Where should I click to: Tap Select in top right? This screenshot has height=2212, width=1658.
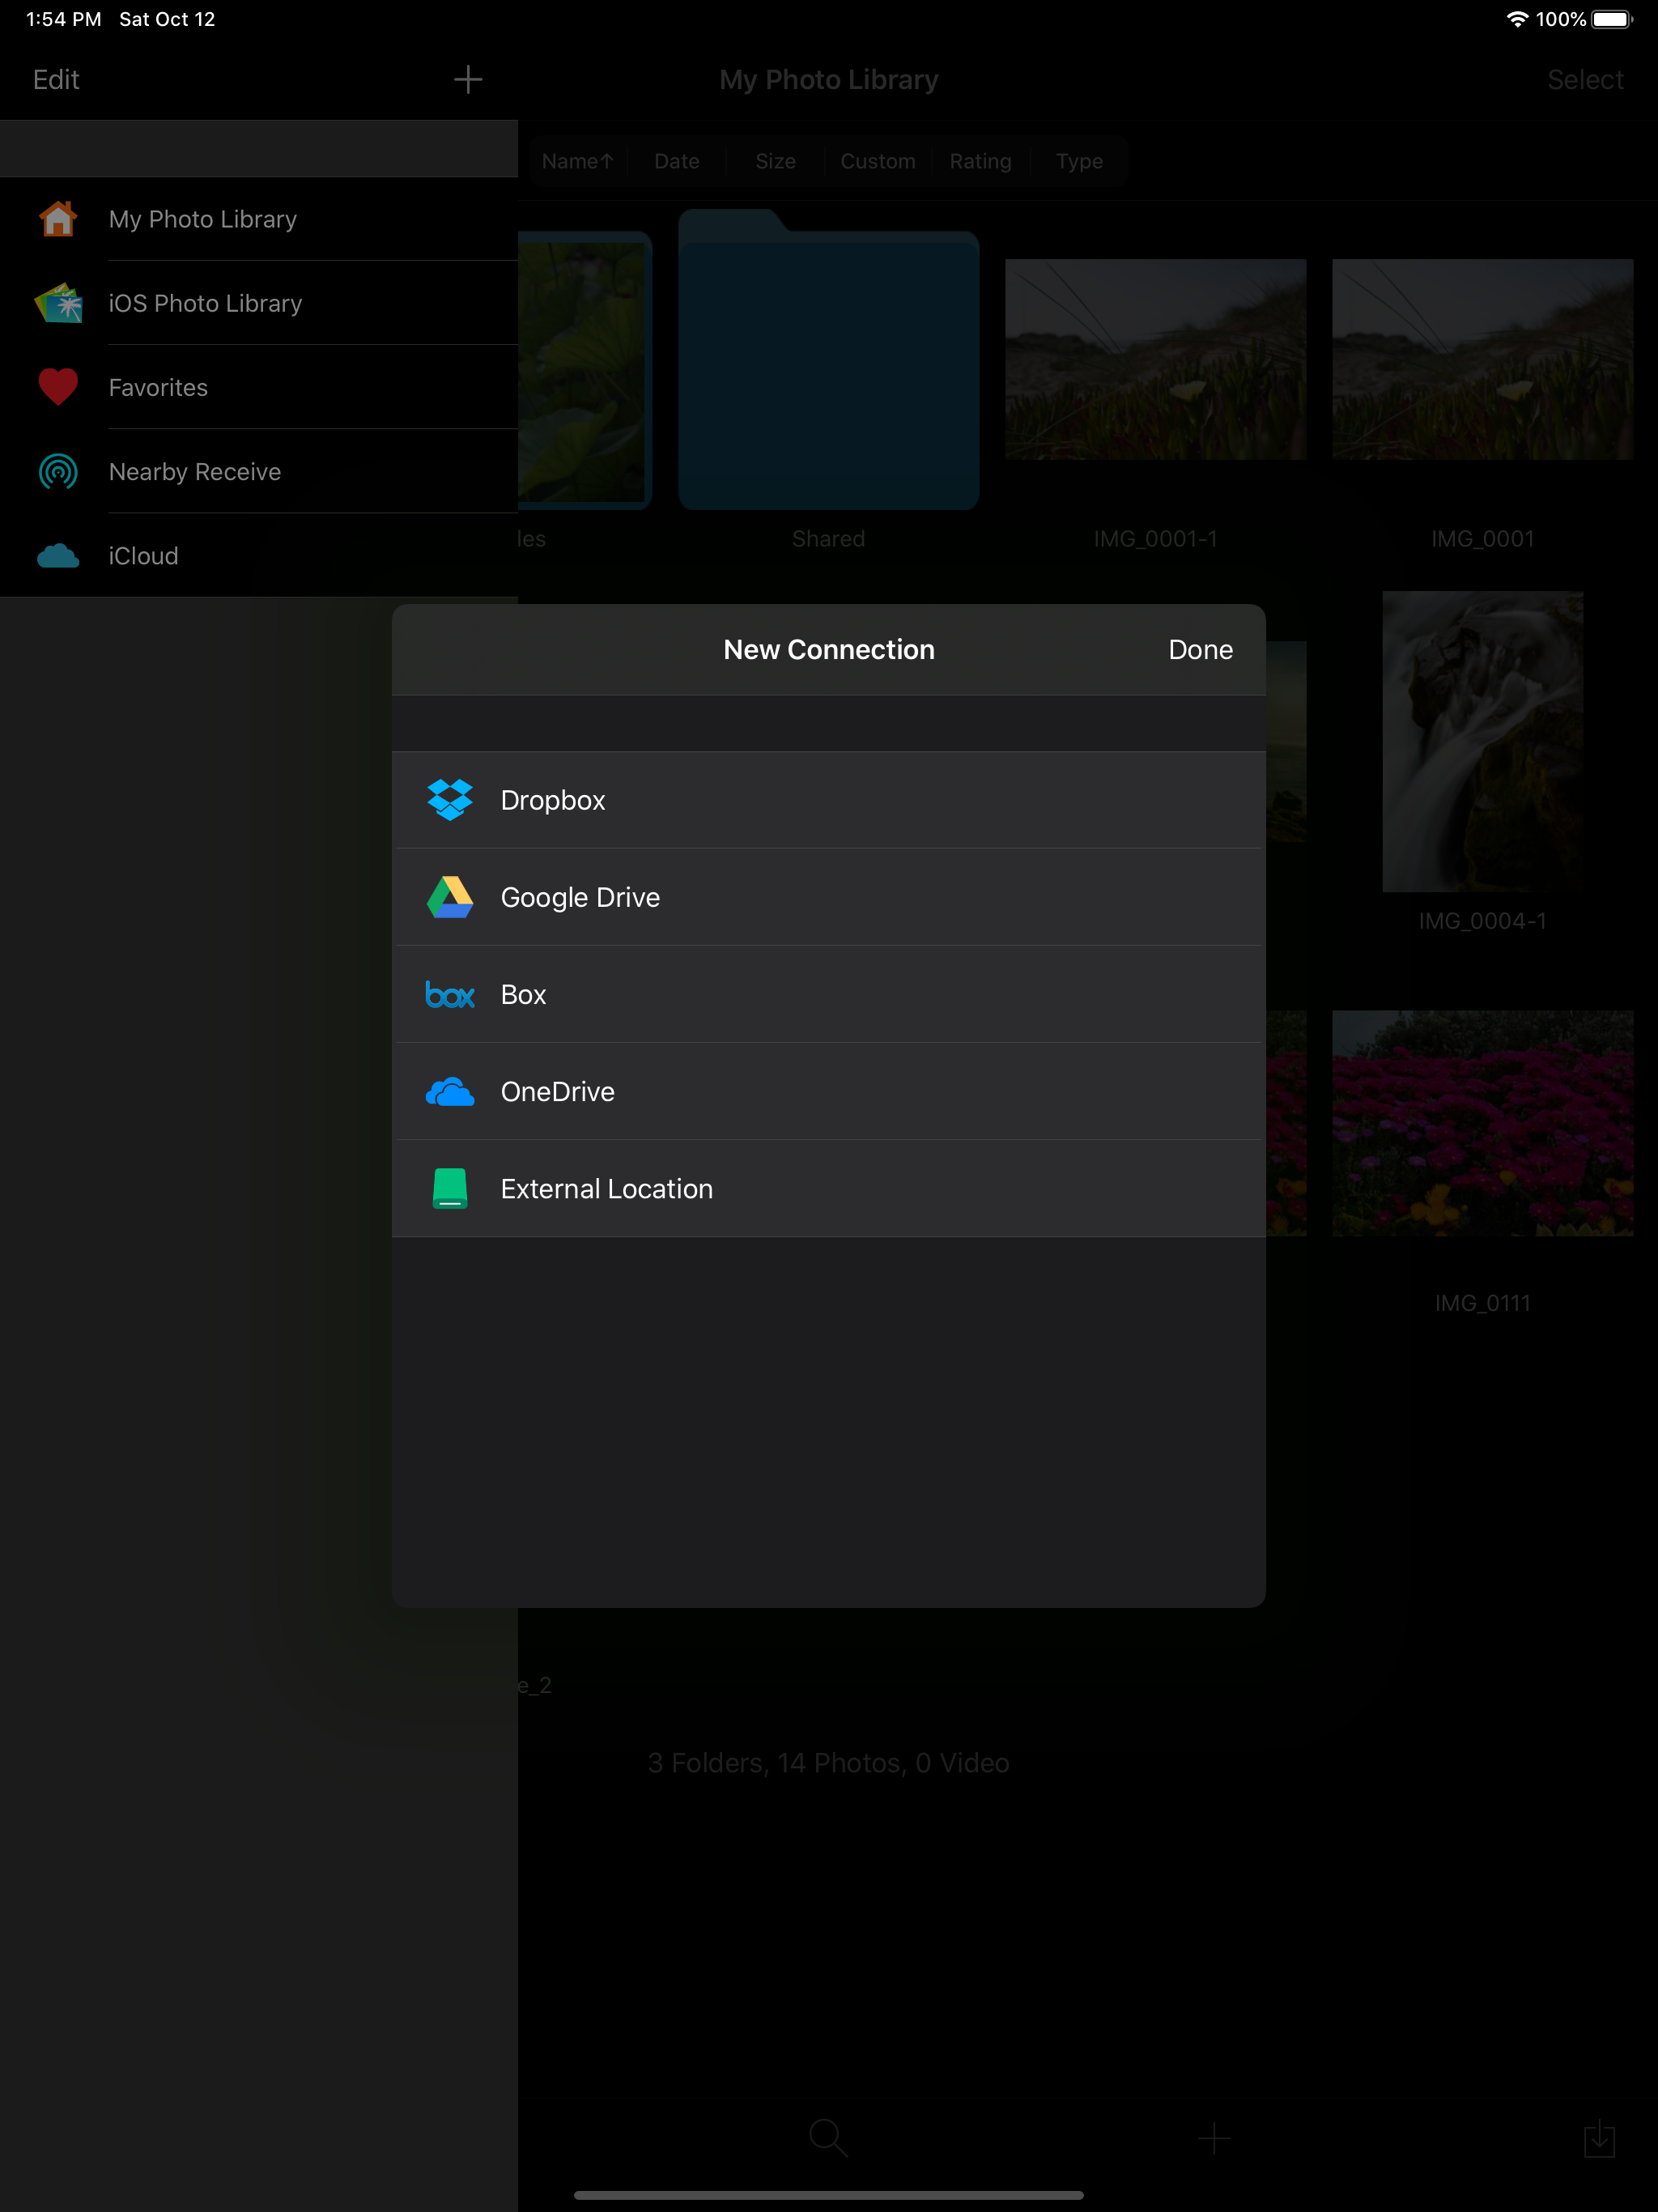coord(1584,79)
